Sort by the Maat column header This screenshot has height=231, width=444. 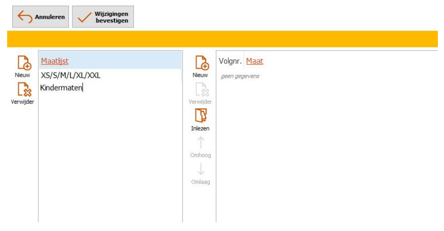(255, 61)
